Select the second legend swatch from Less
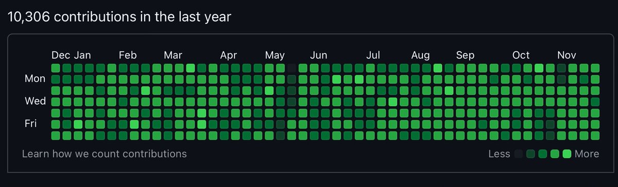The image size is (618, 187). pos(531,154)
